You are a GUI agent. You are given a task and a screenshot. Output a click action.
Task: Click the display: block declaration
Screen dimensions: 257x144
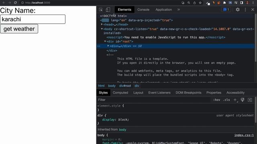tap(116, 120)
